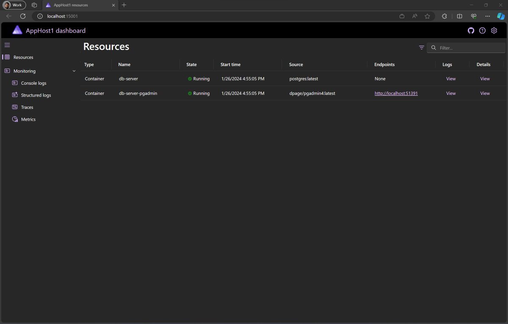Toggle browser split screen mode

(x=460, y=16)
